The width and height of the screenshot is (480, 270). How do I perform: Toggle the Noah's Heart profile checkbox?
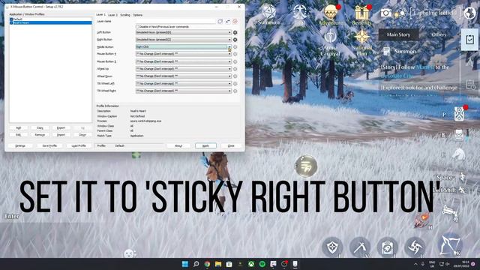coord(11,22)
